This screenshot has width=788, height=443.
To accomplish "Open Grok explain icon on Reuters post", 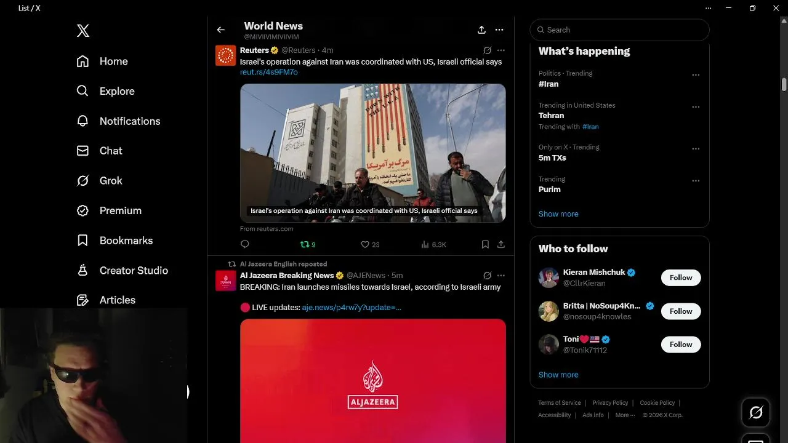I will 487,50.
